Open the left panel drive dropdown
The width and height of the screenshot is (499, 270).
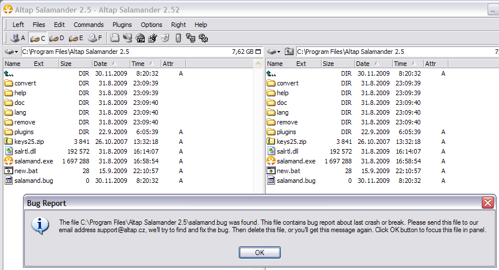click(12, 52)
